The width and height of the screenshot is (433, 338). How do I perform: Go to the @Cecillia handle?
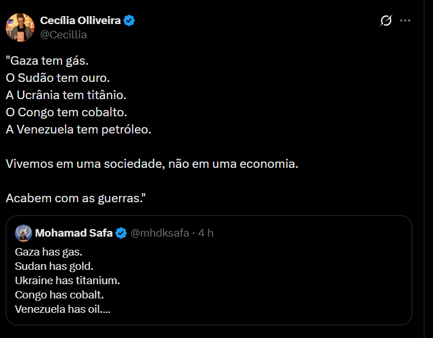click(x=63, y=34)
